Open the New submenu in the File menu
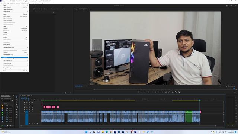The width and height of the screenshot is (238, 134). [15, 5]
